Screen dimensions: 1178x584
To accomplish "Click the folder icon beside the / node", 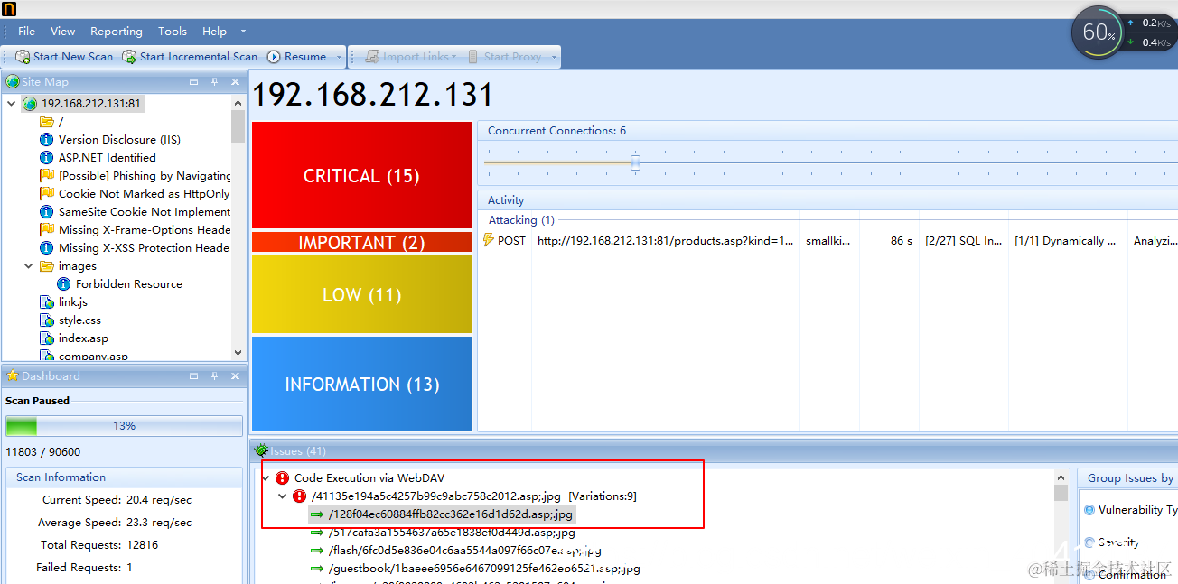I will click(x=47, y=122).
